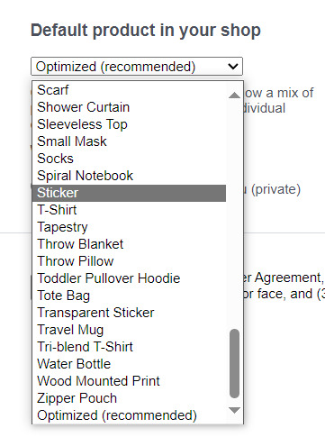The width and height of the screenshot is (325, 437).
Task: Open the default product combo box
Action: (137, 67)
